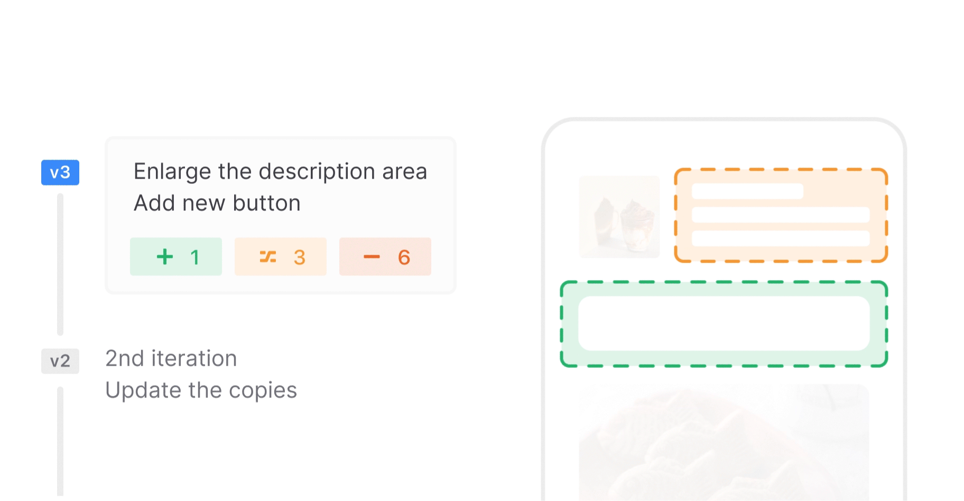Click the red minus icon

[x=372, y=257]
